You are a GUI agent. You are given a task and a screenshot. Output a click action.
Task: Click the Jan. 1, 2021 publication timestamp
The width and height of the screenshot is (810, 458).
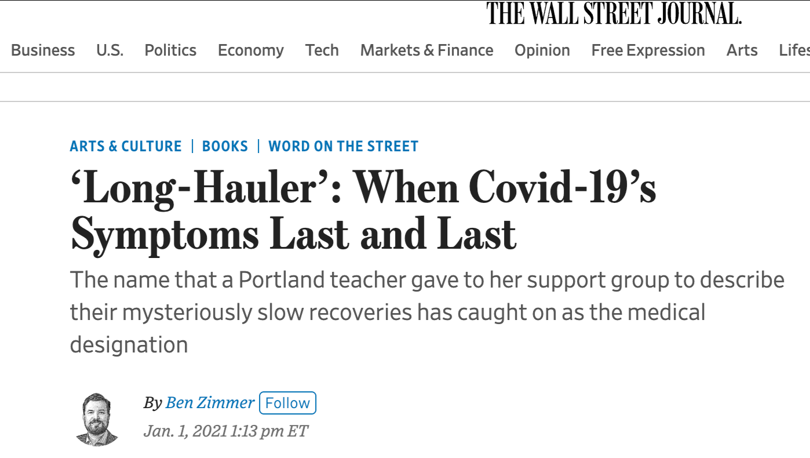[x=226, y=431]
